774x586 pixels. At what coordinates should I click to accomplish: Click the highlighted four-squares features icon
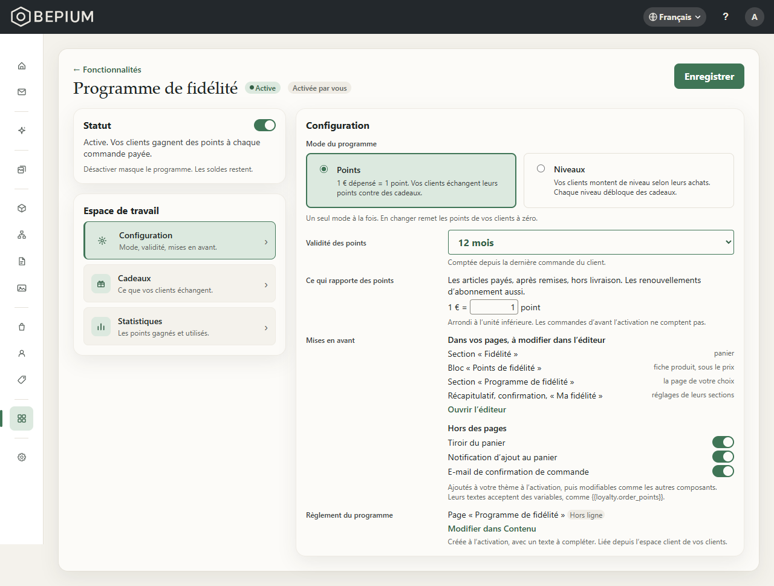[22, 418]
